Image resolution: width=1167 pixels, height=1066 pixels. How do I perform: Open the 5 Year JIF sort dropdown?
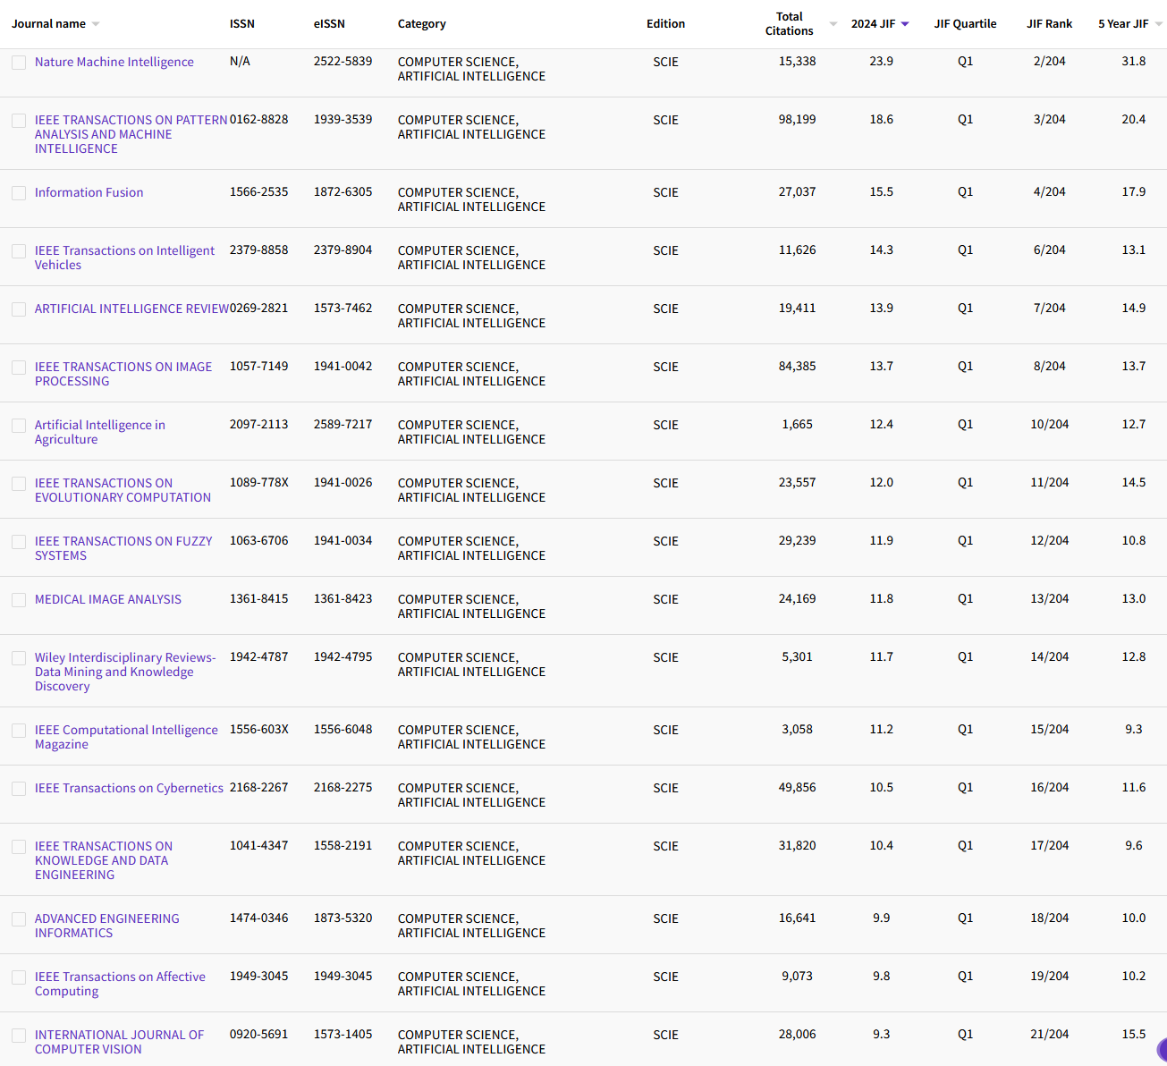1158,24
